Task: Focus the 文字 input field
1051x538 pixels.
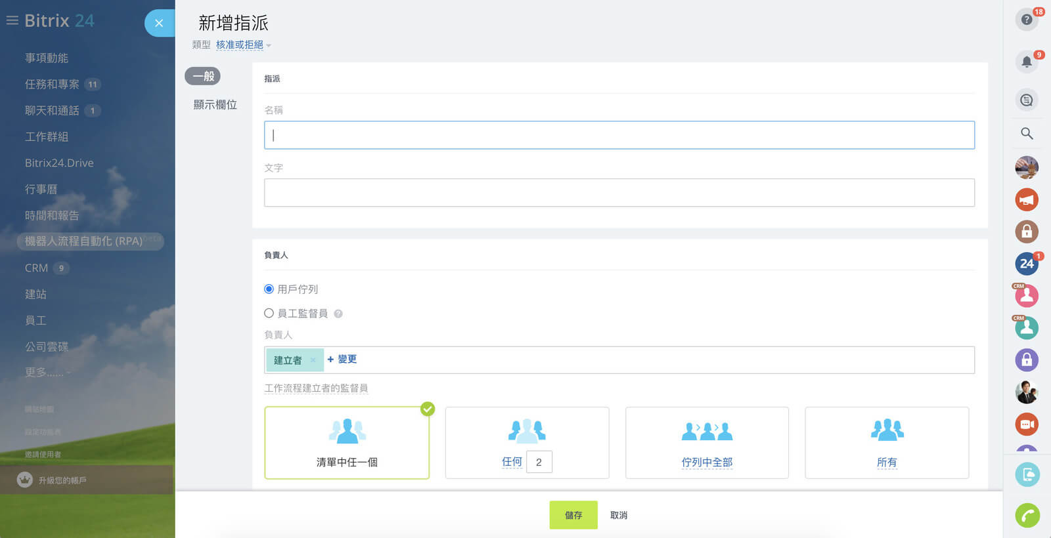Action: [619, 193]
